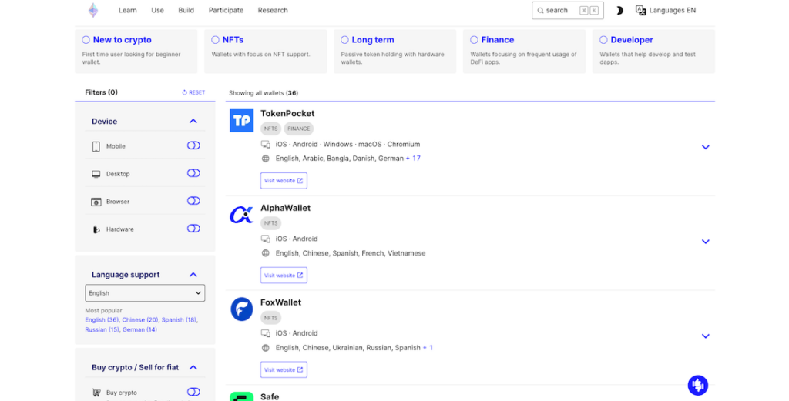Turn on the Buy crypto toggle

(193, 392)
